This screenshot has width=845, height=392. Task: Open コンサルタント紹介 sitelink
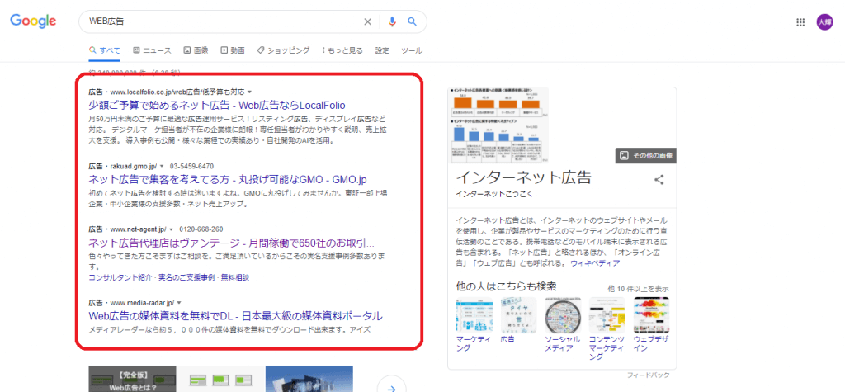(120, 277)
